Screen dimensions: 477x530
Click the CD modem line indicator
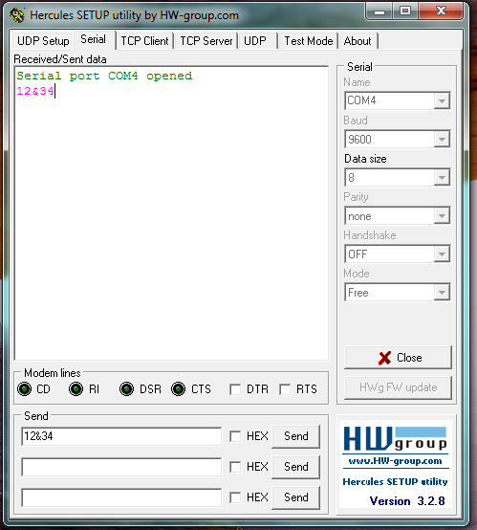pyautogui.click(x=24, y=389)
